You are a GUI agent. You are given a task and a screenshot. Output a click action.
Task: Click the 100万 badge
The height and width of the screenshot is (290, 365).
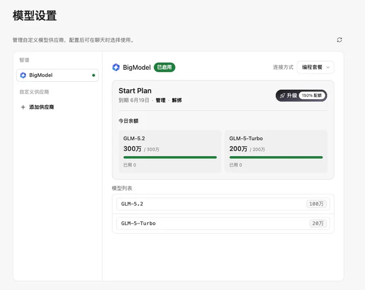[x=316, y=204]
